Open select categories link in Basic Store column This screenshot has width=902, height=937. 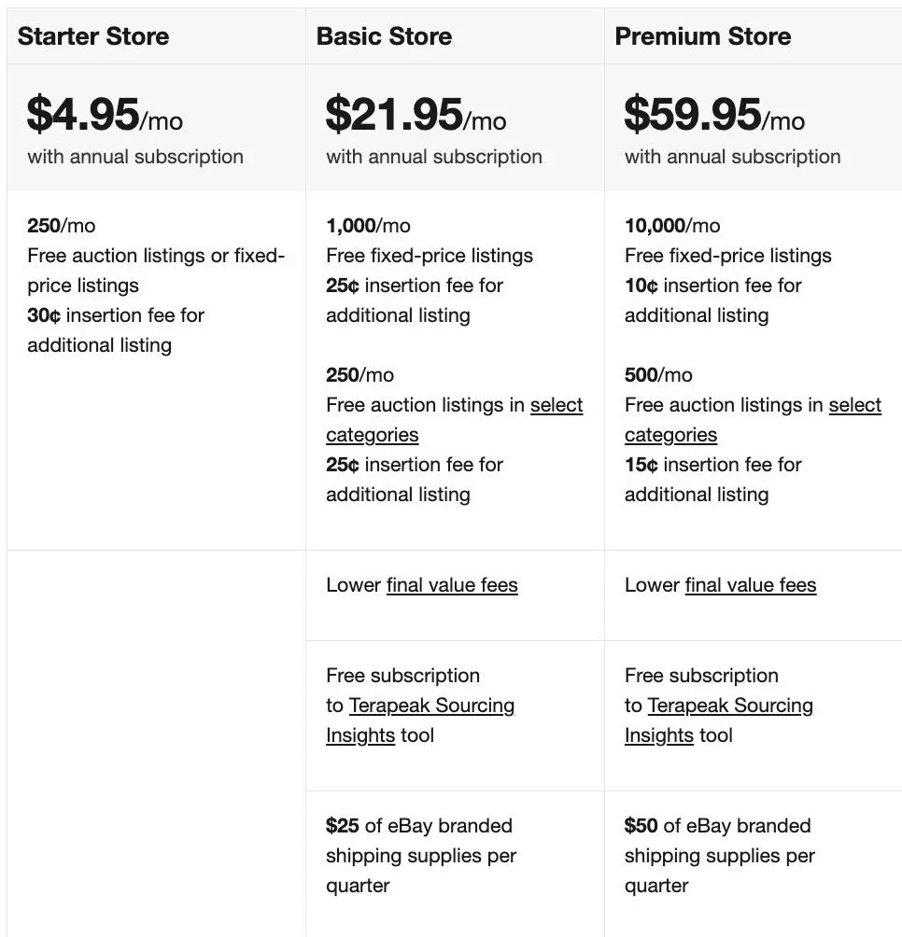[x=557, y=405]
